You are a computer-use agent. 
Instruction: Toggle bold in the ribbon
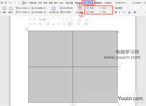pyautogui.click(x=116, y=12)
